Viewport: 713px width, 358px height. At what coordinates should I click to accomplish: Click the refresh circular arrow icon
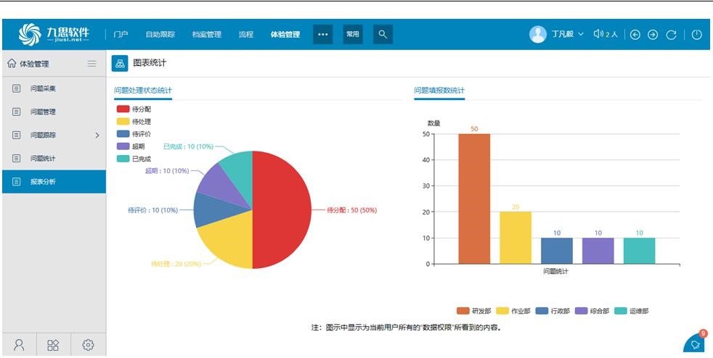coord(672,34)
